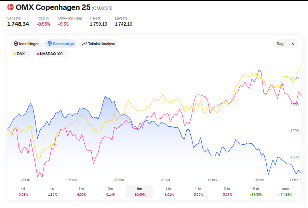Click the '16 dec' x-axis date
308x208 pixels.
[259, 180]
